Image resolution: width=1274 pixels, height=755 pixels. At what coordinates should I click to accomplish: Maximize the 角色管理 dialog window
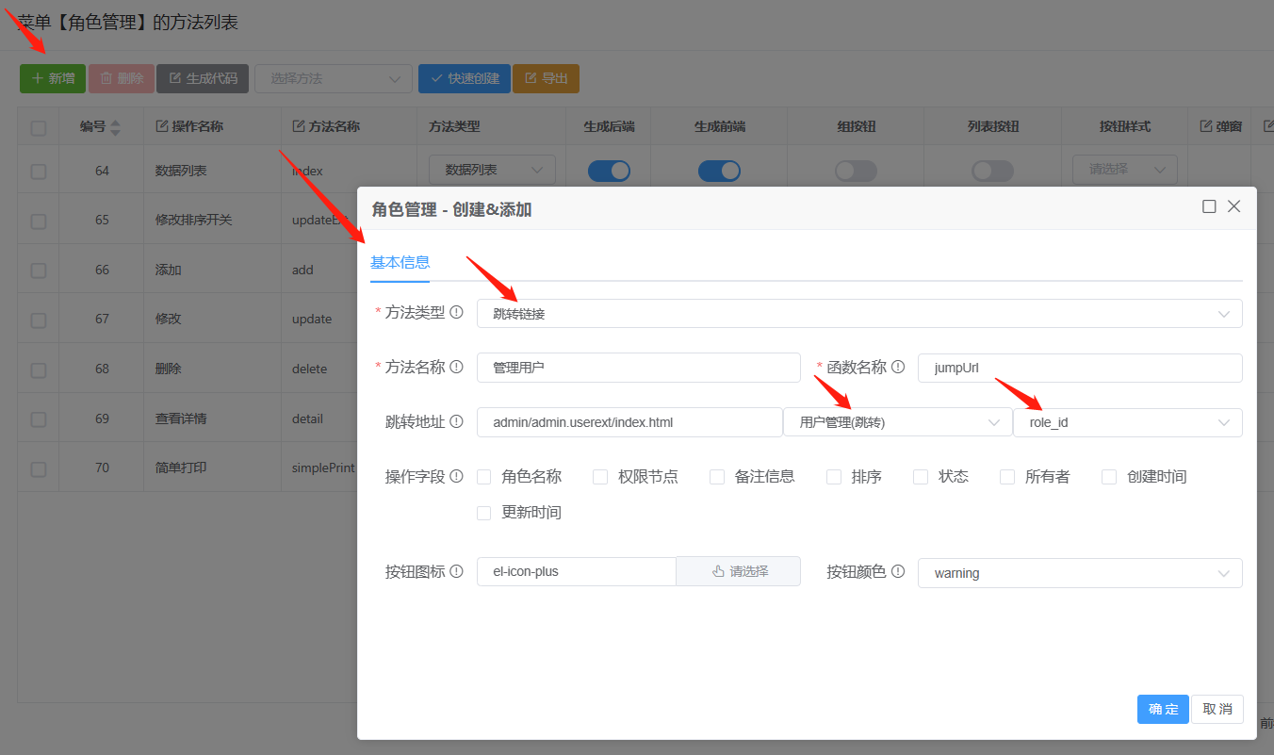click(x=1209, y=206)
